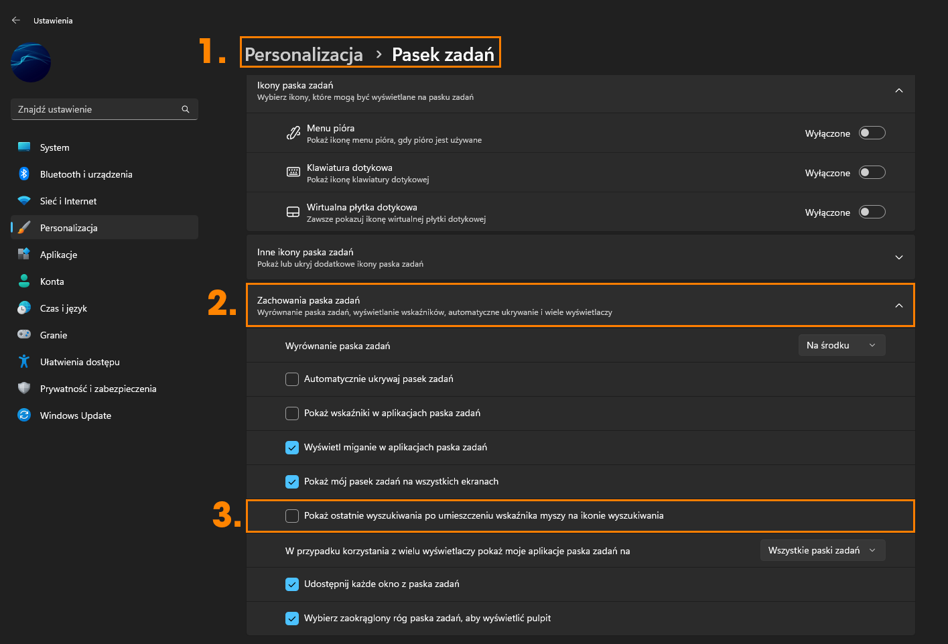Open the Aplikacje settings category
This screenshot has height=644, width=948.
tap(105, 254)
